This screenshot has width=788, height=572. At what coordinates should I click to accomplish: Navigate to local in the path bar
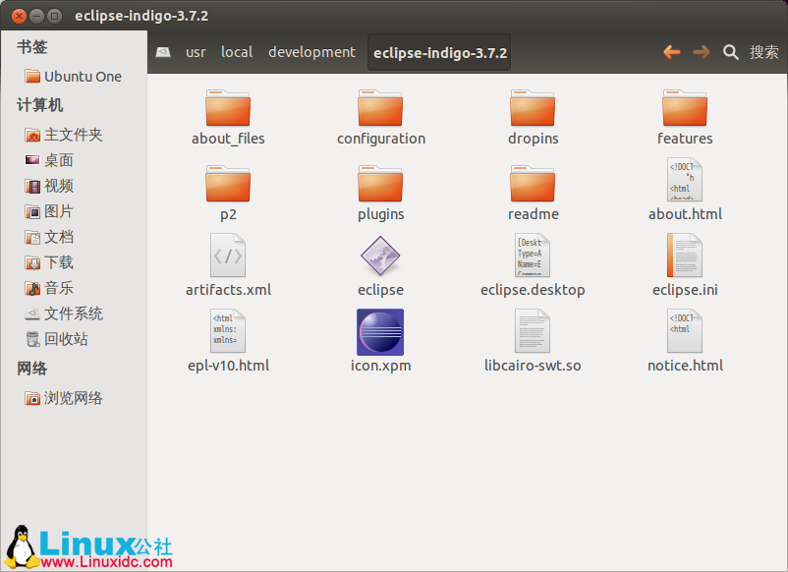237,52
